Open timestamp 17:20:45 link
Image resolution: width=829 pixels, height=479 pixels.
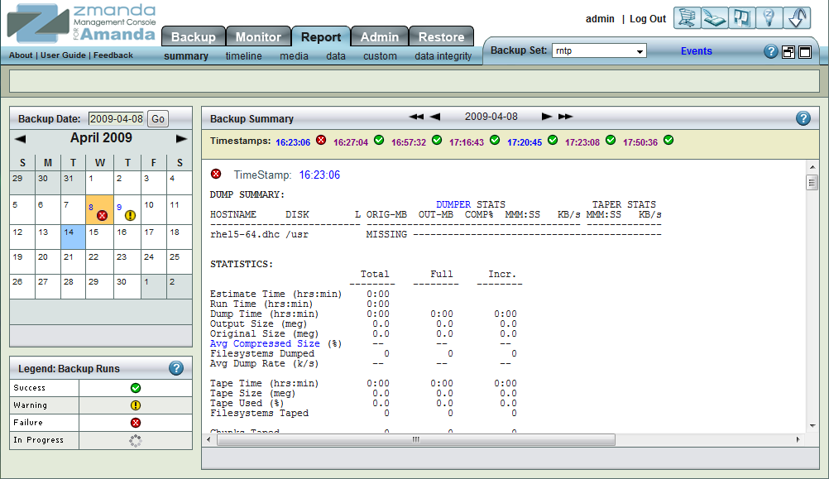coord(525,142)
